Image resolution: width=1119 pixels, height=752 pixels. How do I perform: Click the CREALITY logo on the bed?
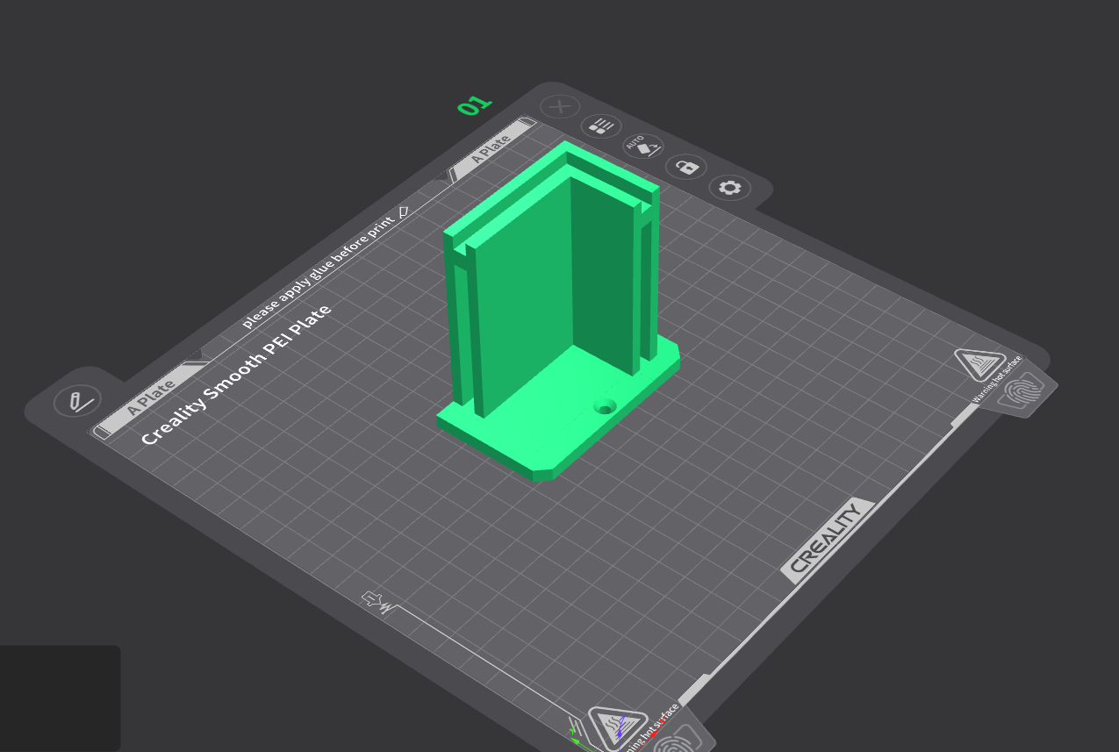click(827, 539)
